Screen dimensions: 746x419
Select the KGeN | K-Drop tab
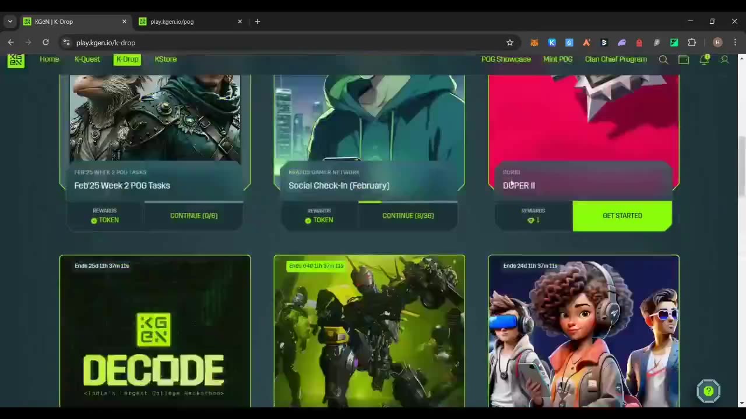click(75, 22)
